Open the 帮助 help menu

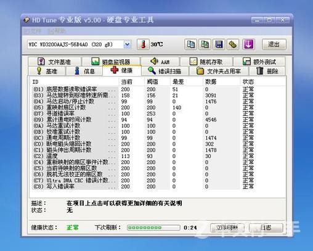(x=57, y=31)
